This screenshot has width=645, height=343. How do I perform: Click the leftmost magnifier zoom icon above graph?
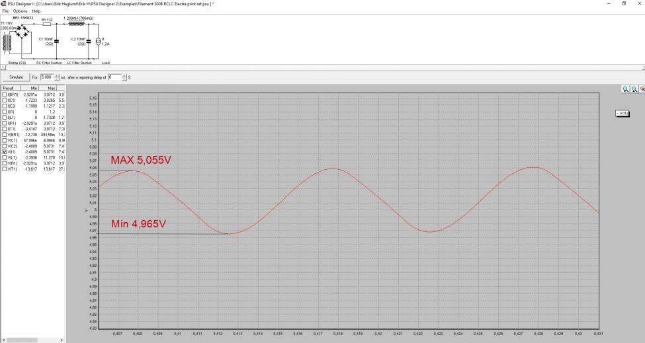[x=626, y=89]
